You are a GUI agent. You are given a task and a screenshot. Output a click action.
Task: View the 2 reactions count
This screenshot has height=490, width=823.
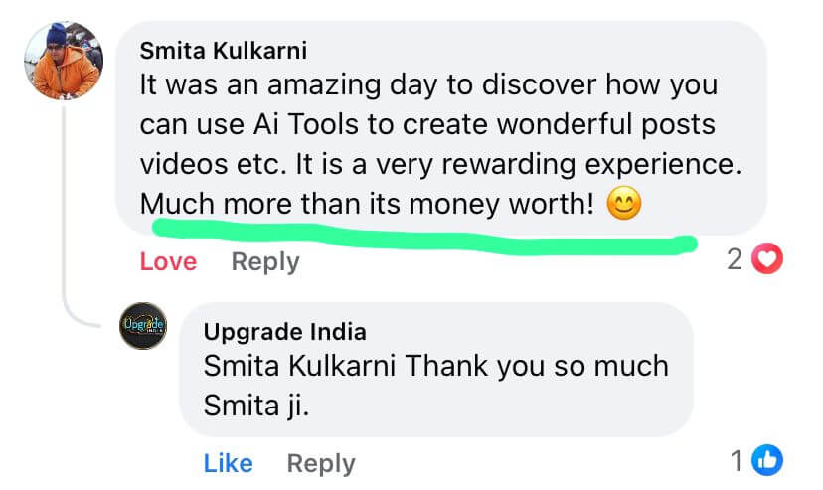(735, 259)
